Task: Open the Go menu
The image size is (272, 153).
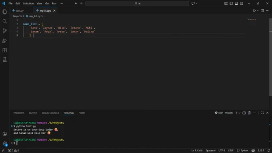Action: click(x=47, y=3)
